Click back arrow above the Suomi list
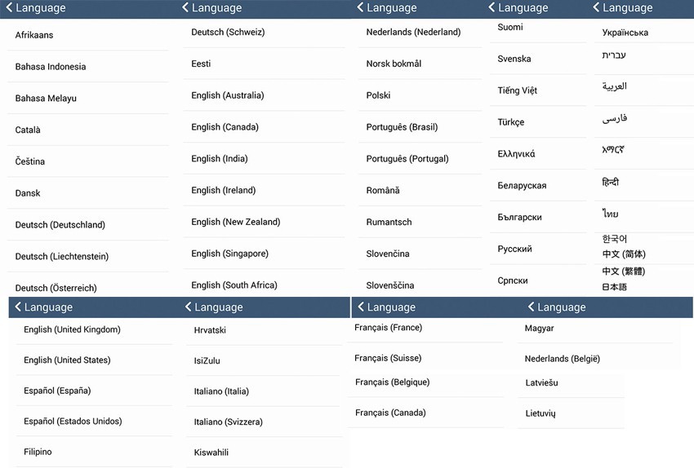This screenshot has height=468, width=694. point(492,8)
